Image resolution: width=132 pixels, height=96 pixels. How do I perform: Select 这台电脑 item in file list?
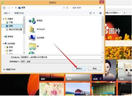pyautogui.click(x=36, y=38)
